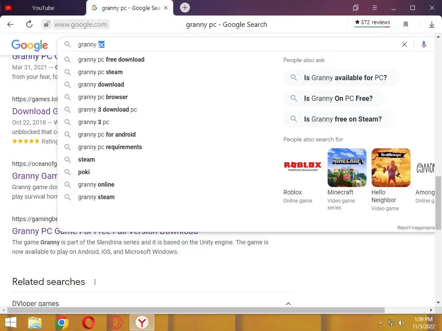Click Is Granny On PC Free?
The image size is (442, 331).
point(334,99)
